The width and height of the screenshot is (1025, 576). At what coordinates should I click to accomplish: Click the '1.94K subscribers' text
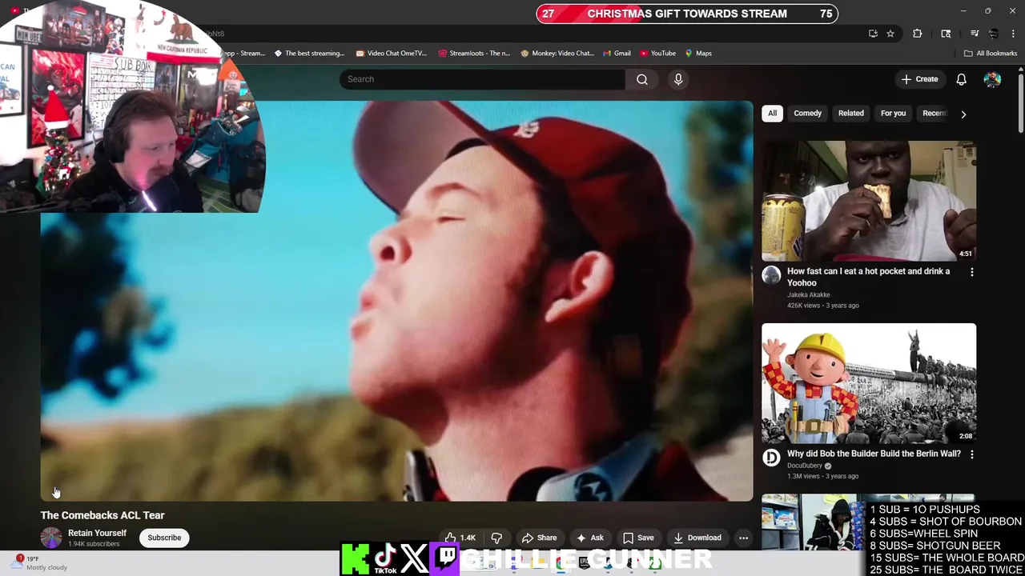click(94, 544)
